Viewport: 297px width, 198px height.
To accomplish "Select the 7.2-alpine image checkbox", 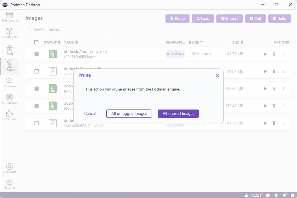I will [36, 123].
